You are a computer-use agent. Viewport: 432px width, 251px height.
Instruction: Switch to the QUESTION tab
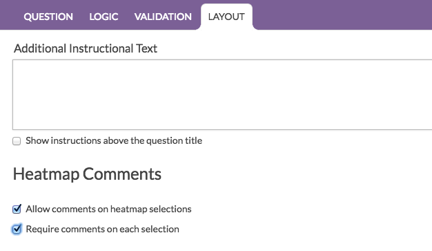[48, 17]
